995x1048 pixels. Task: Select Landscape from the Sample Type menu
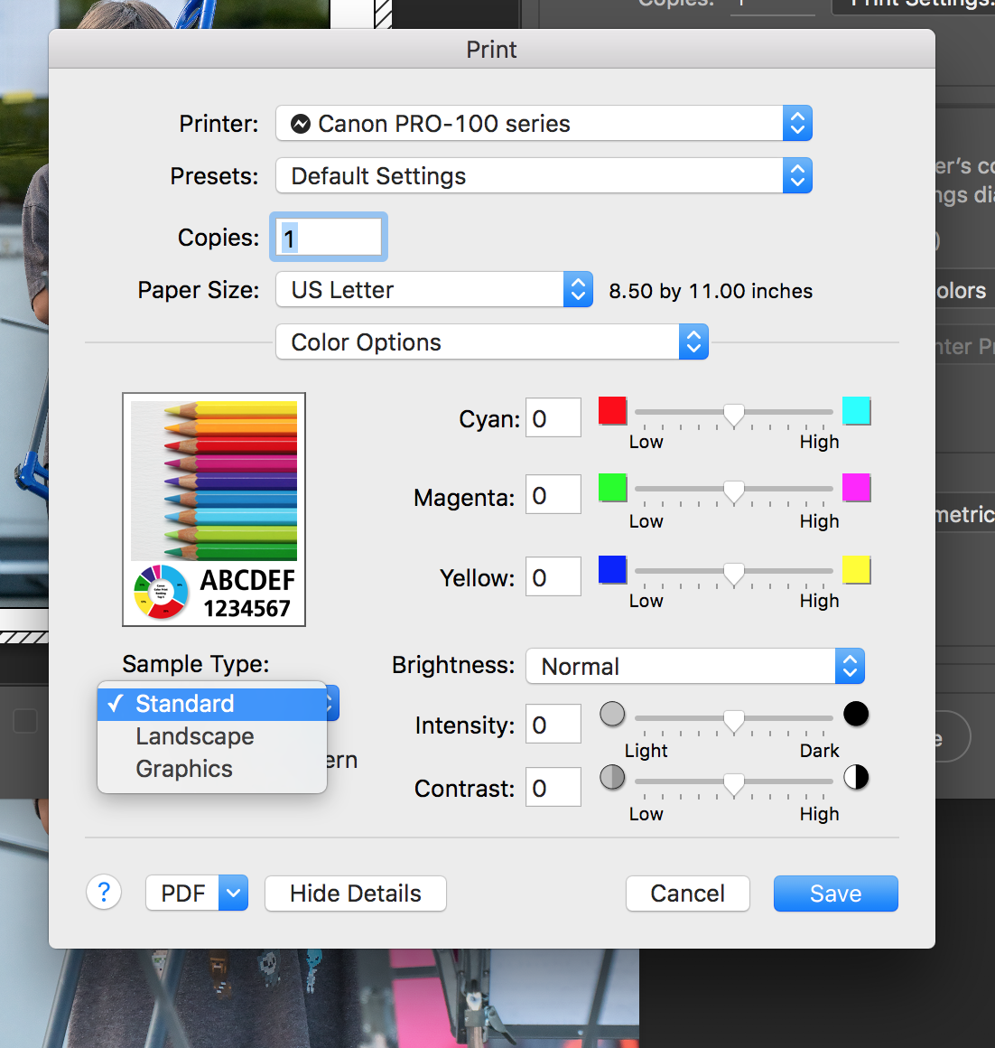[x=194, y=735]
